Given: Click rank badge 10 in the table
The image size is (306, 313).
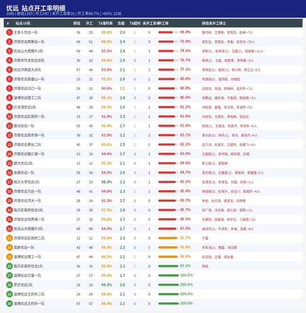Looking at the screenshot, I should 9,116.
